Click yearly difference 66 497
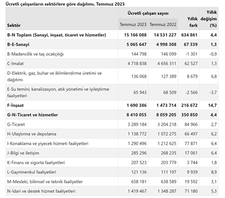 tap(191, 134)
